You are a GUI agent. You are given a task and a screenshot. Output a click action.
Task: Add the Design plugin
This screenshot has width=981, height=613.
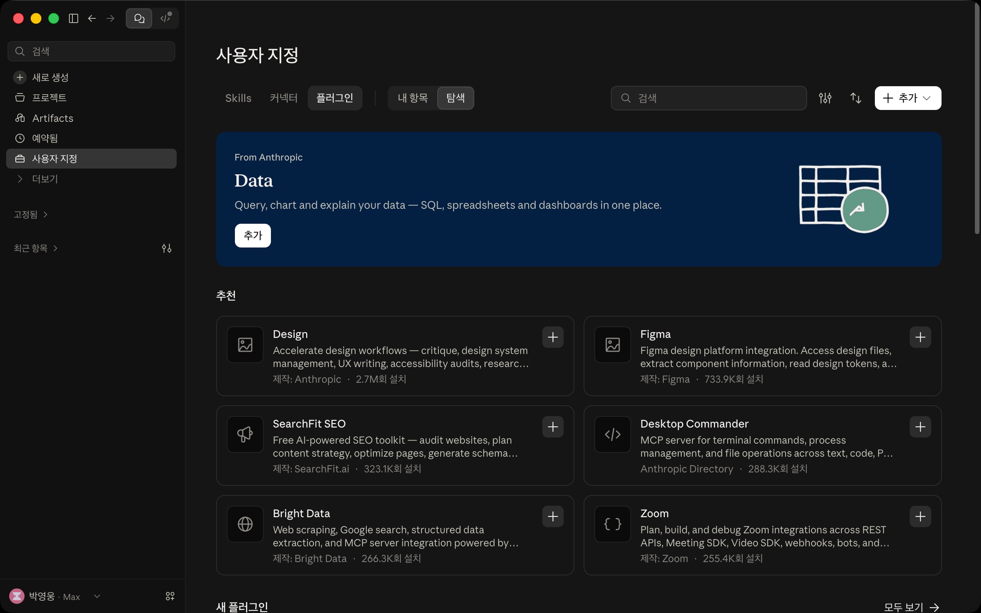coord(553,337)
